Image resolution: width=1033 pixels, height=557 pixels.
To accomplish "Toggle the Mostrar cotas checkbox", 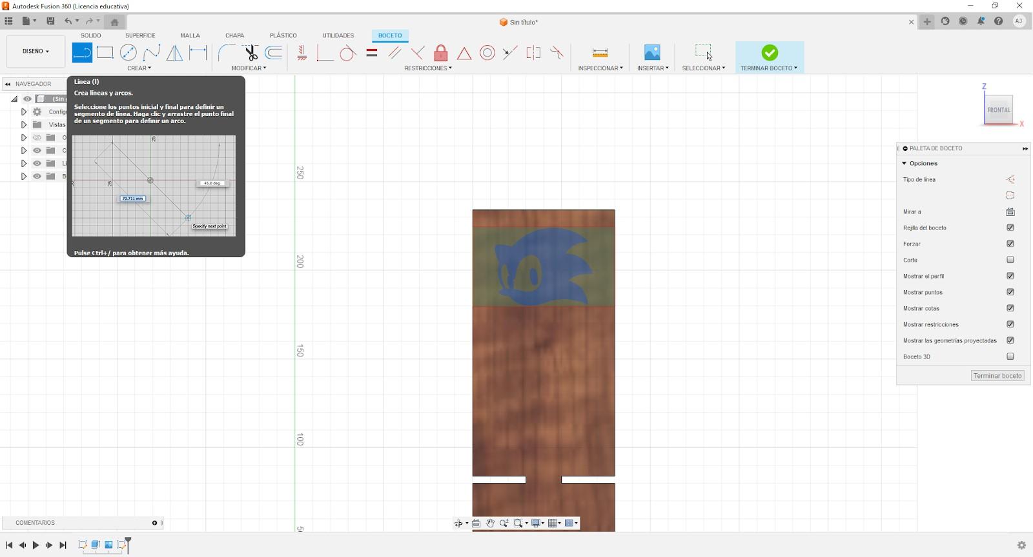I will [x=1010, y=308].
